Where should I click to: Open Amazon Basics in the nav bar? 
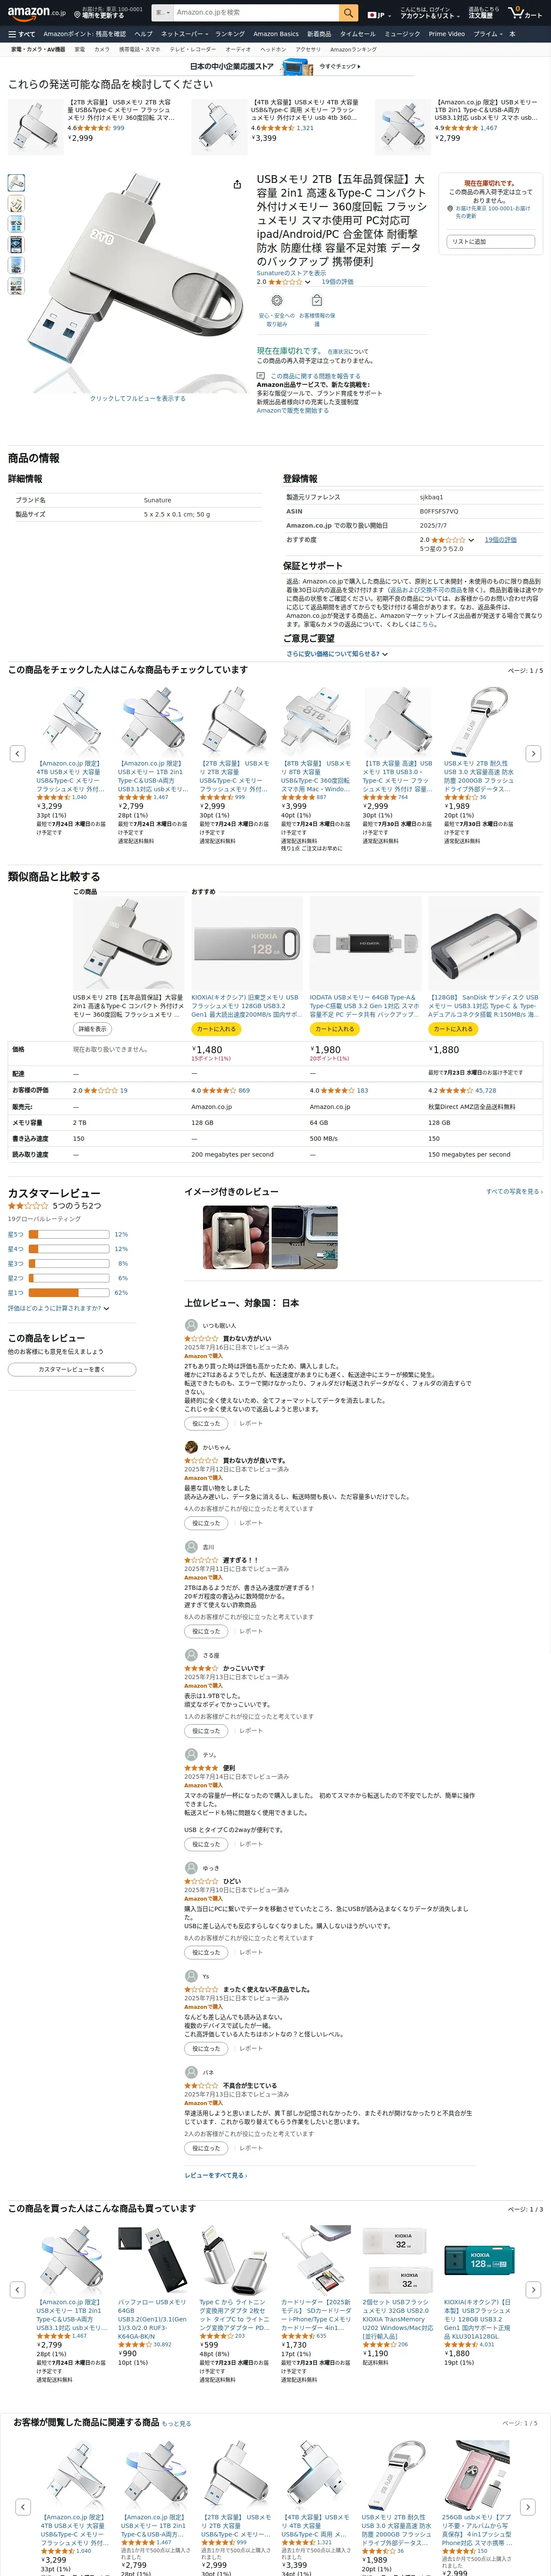coord(276,34)
